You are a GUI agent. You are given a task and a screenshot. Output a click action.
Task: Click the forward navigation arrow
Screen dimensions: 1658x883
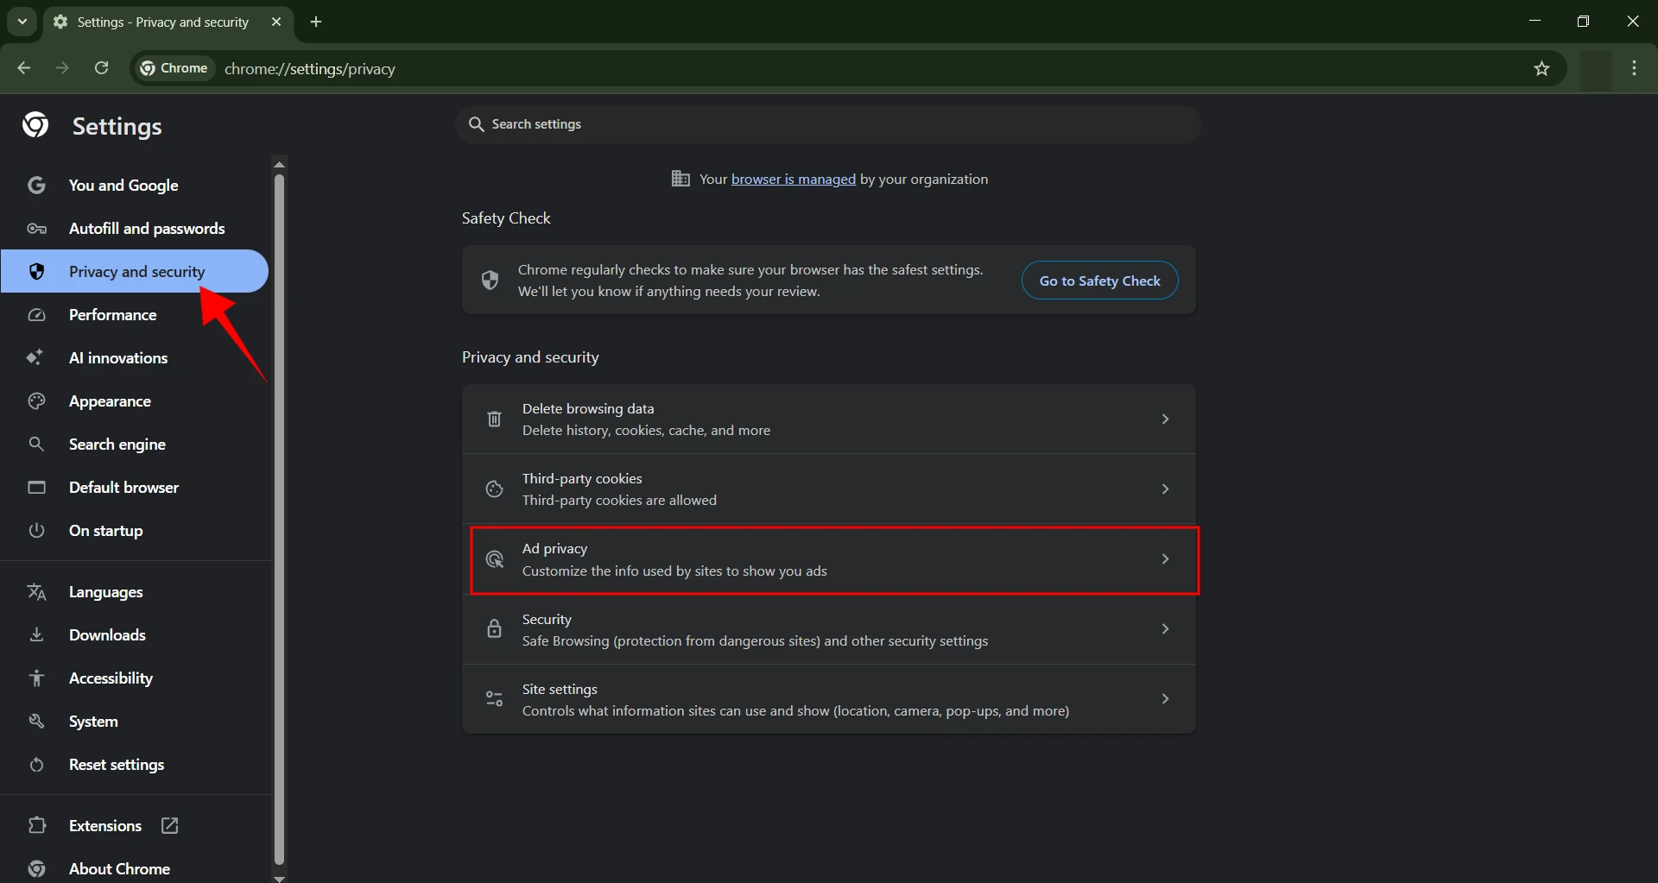pos(62,68)
